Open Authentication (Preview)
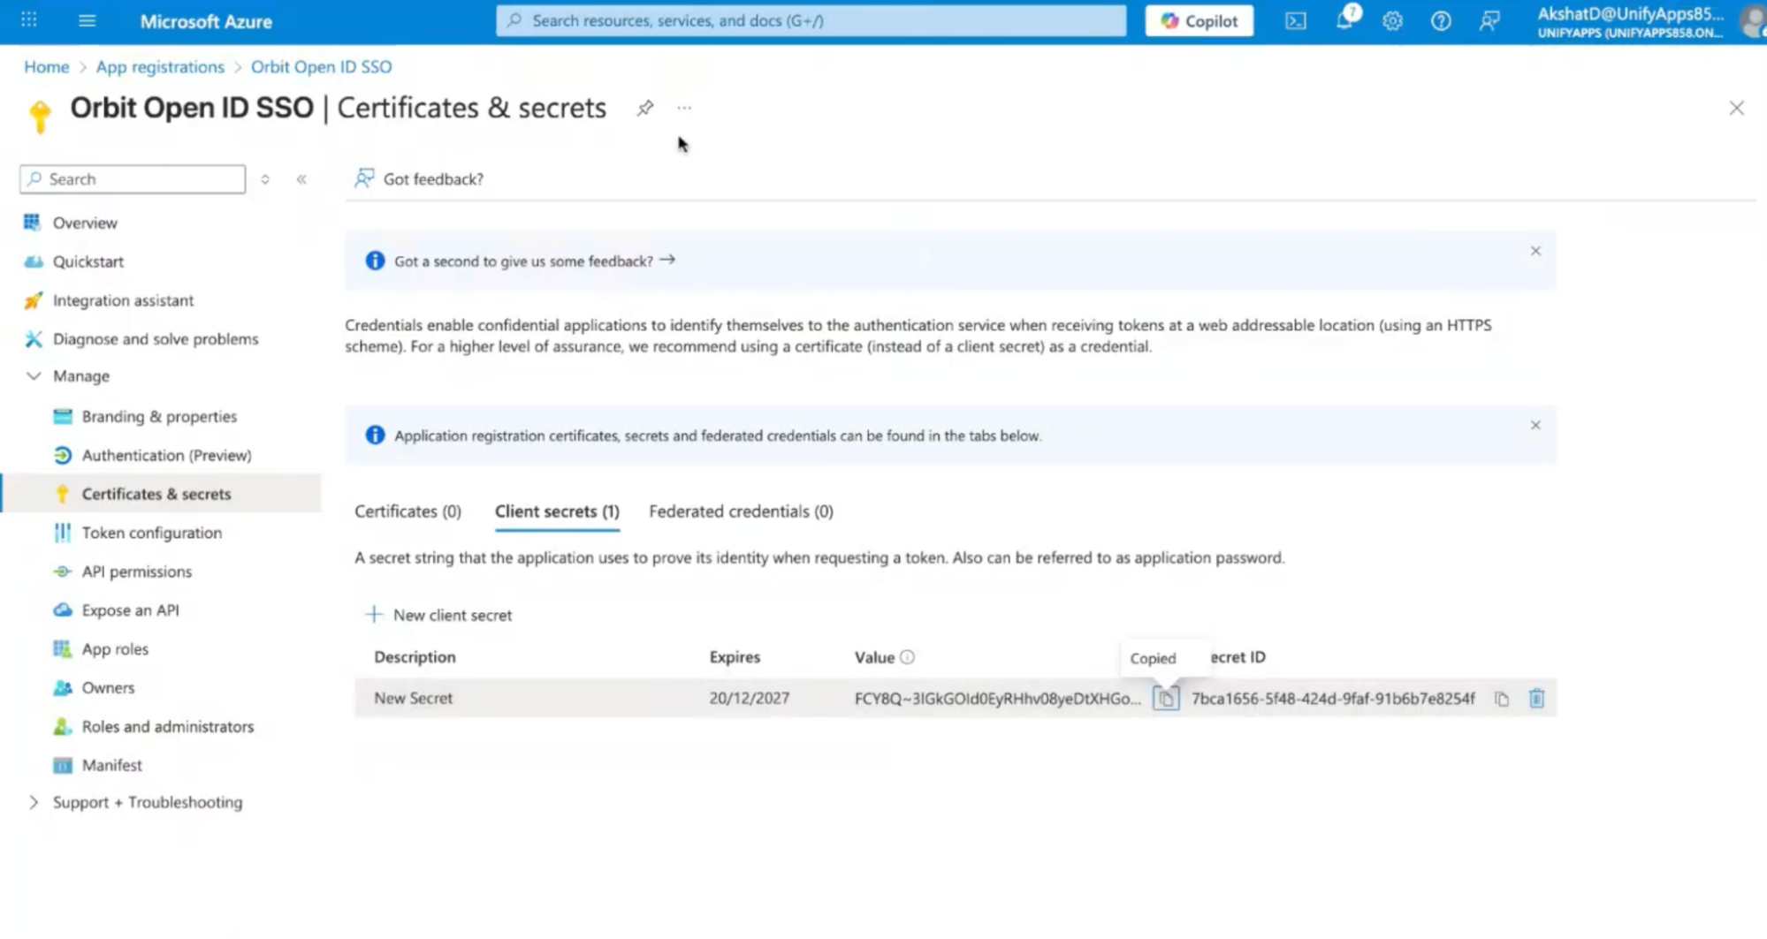 click(166, 455)
